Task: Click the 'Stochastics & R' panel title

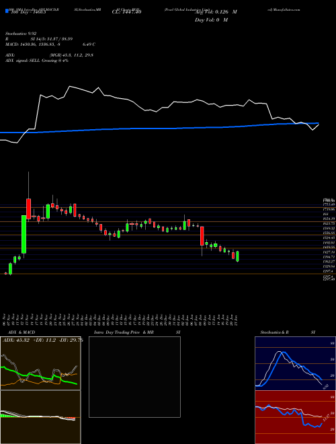Action: 274,332
